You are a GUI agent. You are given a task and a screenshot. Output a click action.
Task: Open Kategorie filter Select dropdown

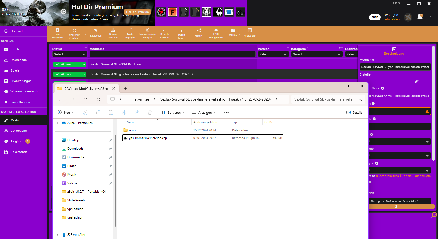coord(316,54)
